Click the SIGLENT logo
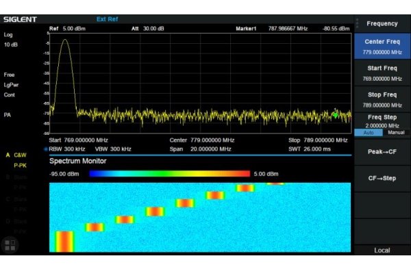411x267 pixels. [x=20, y=19]
